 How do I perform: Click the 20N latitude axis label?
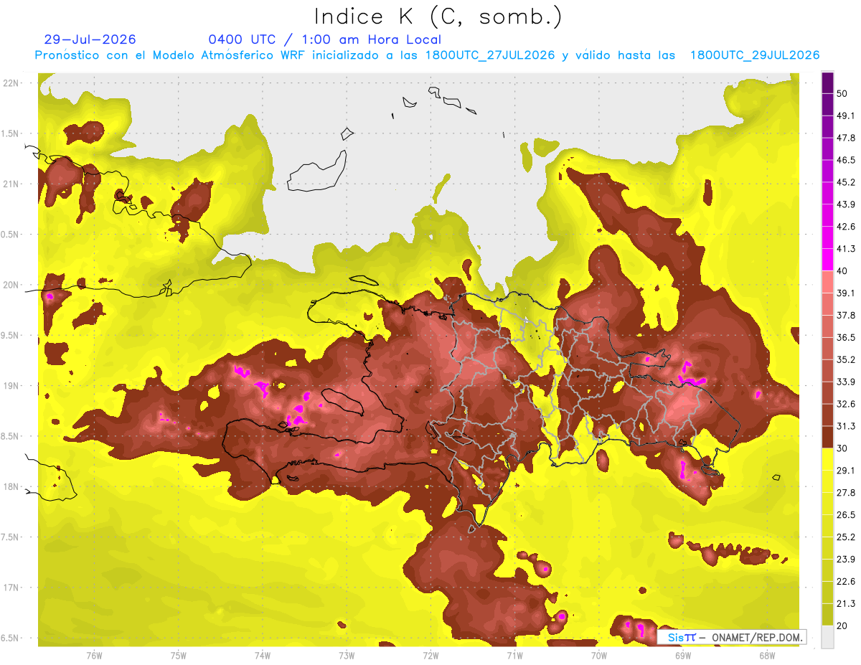click(x=11, y=285)
